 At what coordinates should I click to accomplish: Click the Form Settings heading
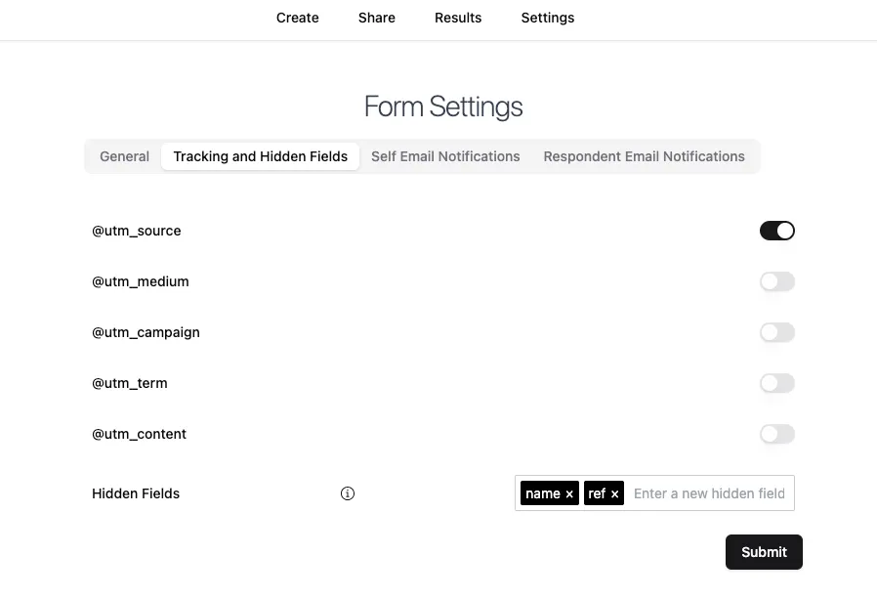[442, 106]
